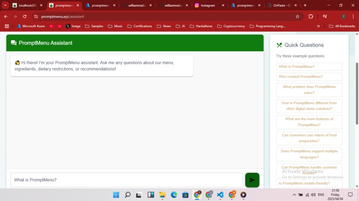
Task: Select 'Does PromptMenu support multiple languages?' question
Action: tap(309, 154)
